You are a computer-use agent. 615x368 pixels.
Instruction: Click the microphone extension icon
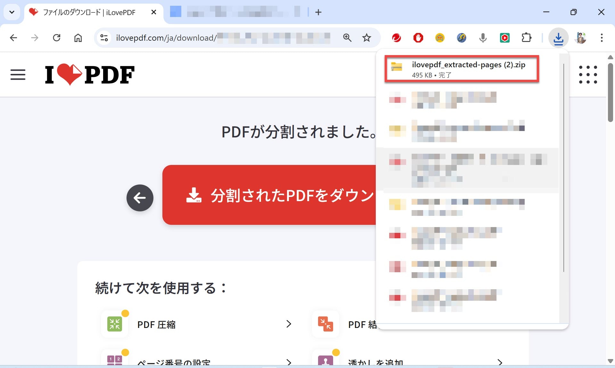483,38
